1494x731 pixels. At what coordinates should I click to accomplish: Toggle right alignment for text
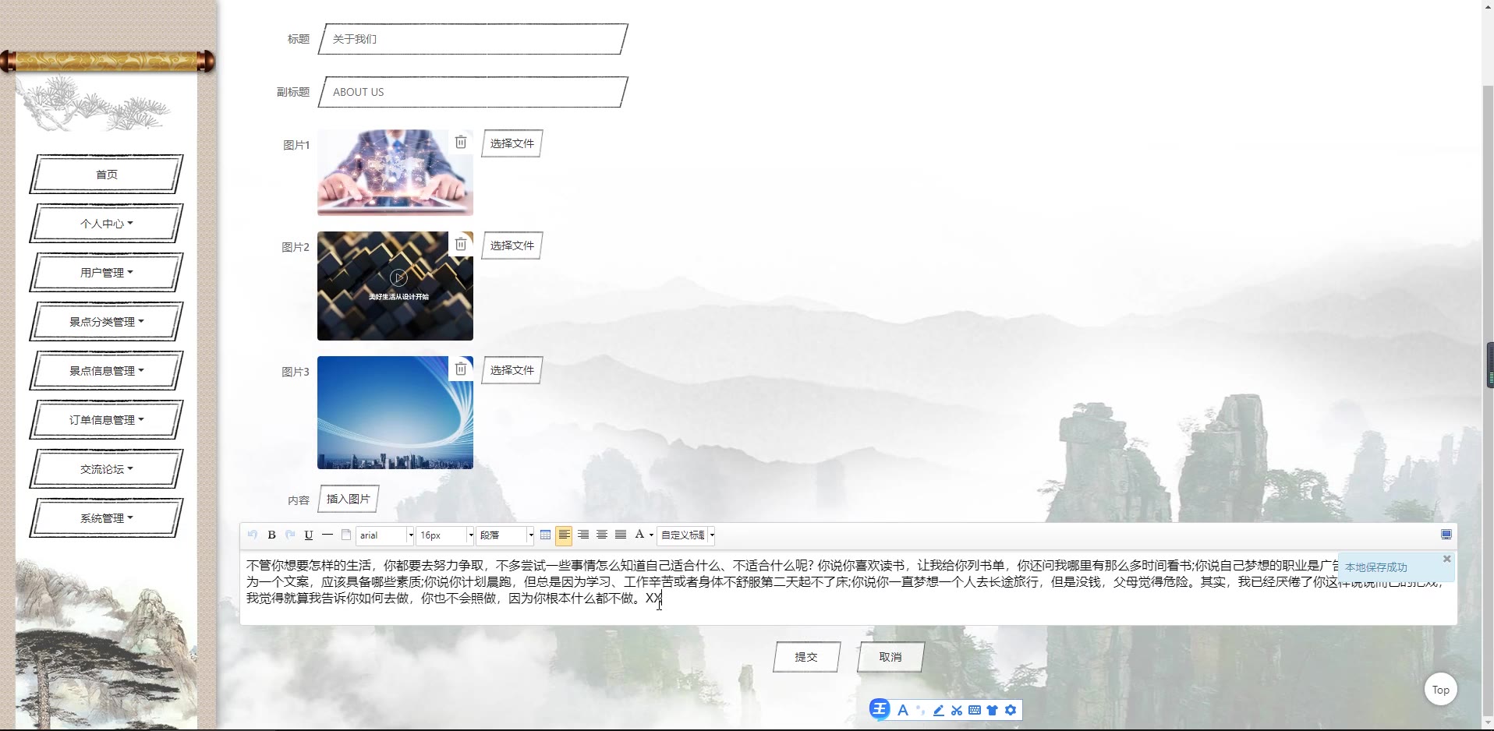point(582,535)
